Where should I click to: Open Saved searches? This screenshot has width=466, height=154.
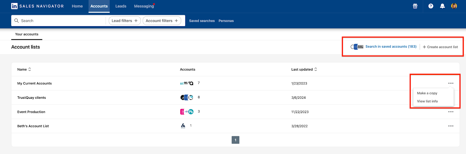(202, 21)
